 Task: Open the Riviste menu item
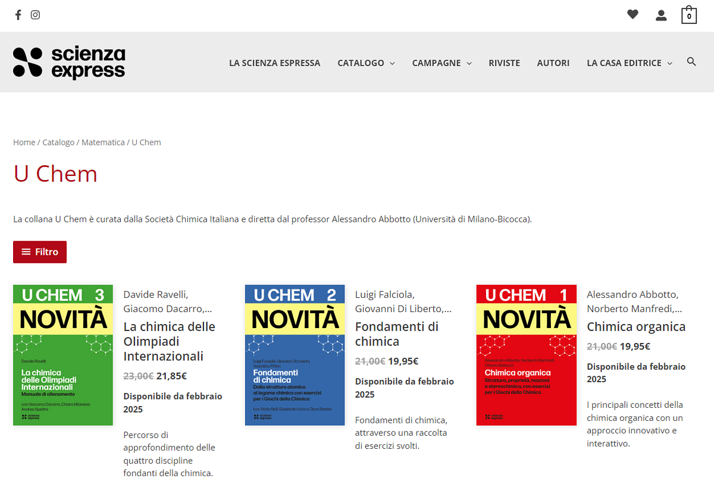[504, 63]
